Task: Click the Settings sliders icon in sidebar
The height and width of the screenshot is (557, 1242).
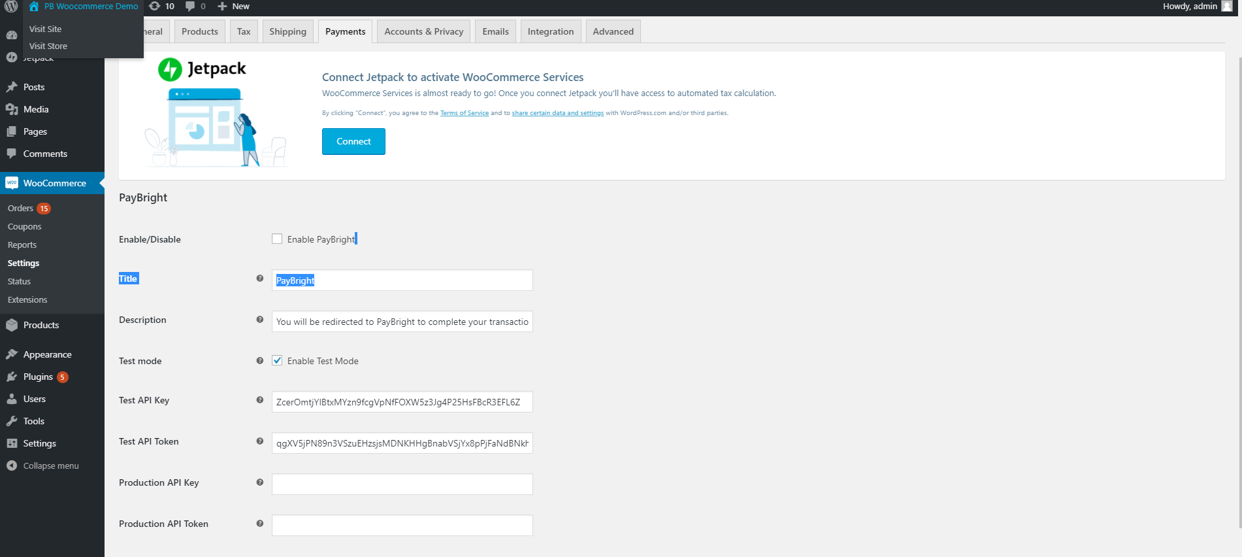Action: click(x=12, y=443)
